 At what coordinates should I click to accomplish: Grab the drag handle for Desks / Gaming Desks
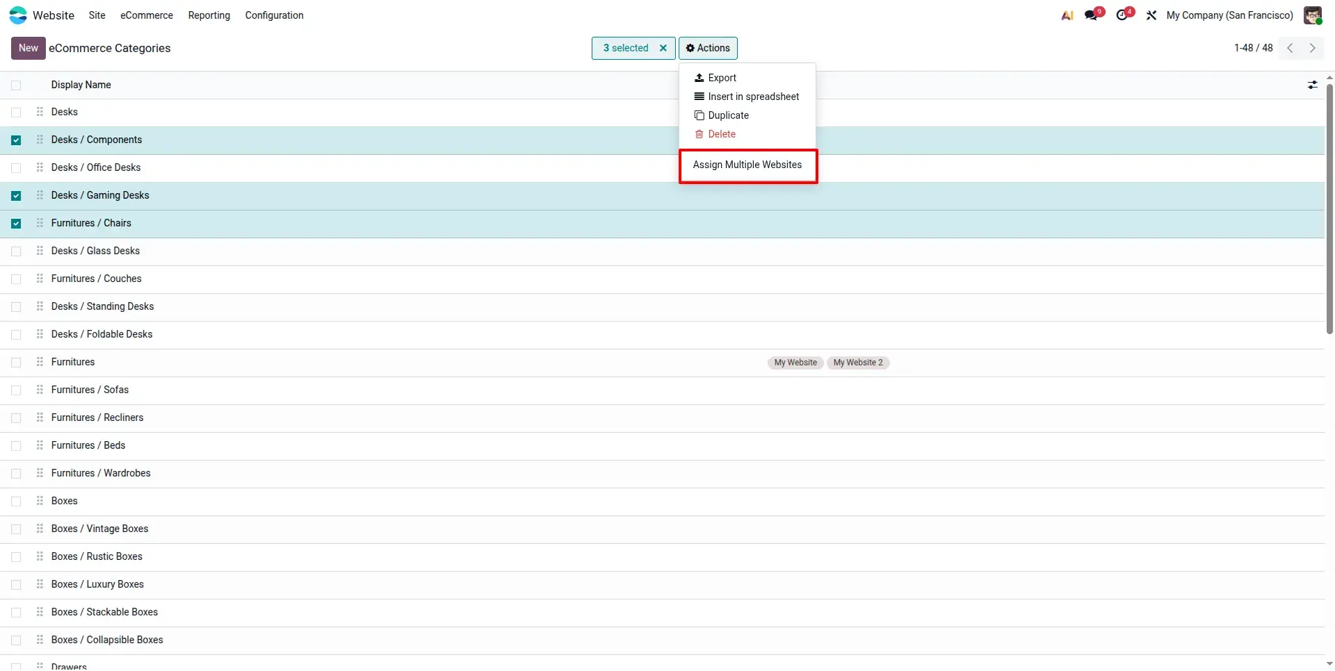[x=40, y=195]
